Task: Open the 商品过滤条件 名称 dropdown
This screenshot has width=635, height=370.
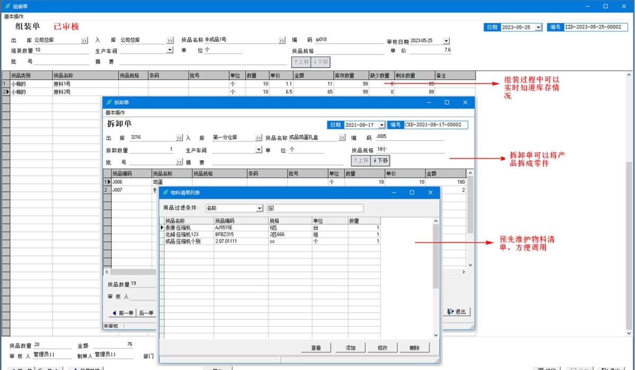Action: [x=259, y=208]
